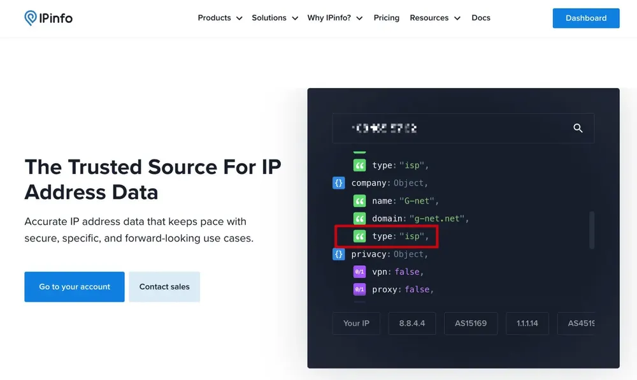Click the boolean icon beside proxy
This screenshot has width=637, height=380.
359,289
